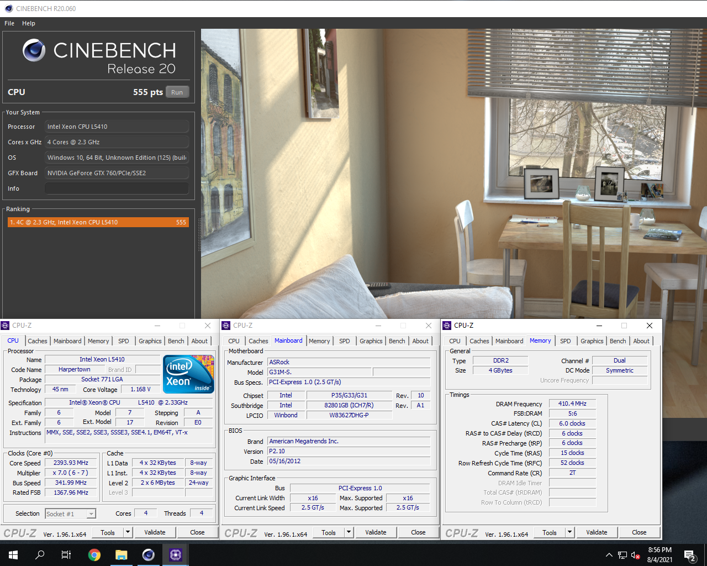Open Tools dropdown arrow in CPU tab window
The width and height of the screenshot is (707, 566).
[128, 533]
